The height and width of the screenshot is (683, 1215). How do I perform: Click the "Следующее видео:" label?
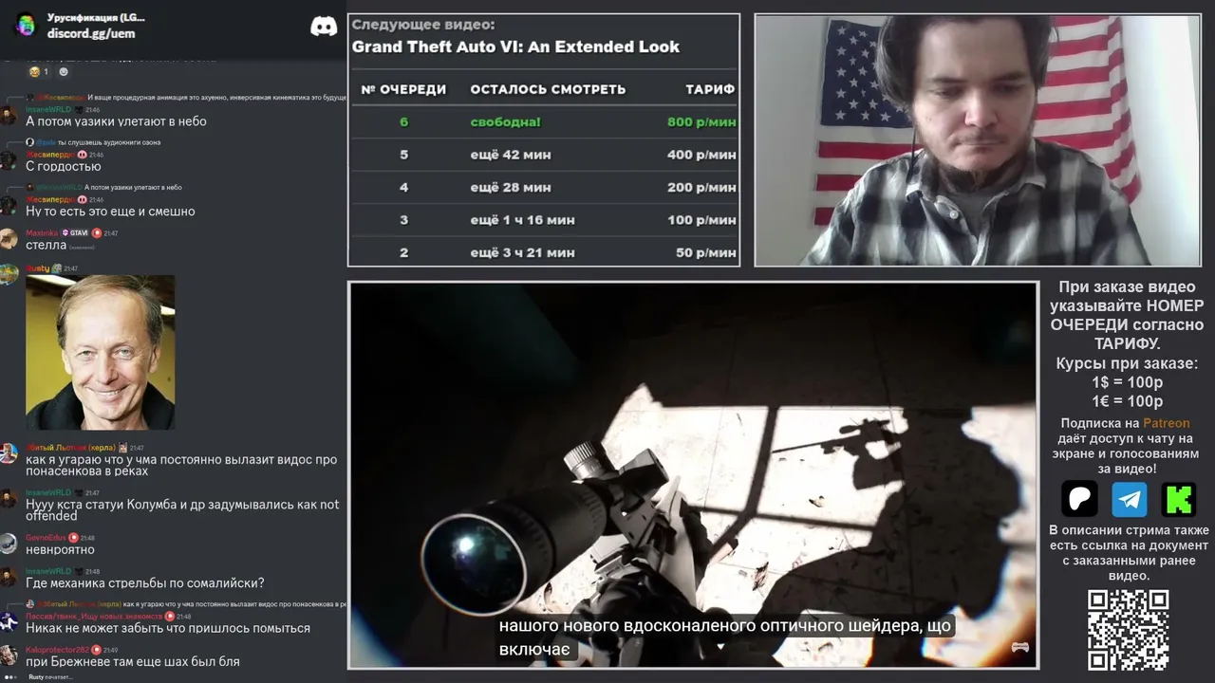423,26
